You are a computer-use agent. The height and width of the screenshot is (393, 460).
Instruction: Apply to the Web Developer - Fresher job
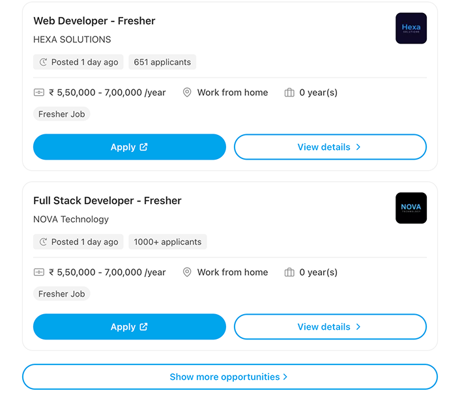(129, 147)
